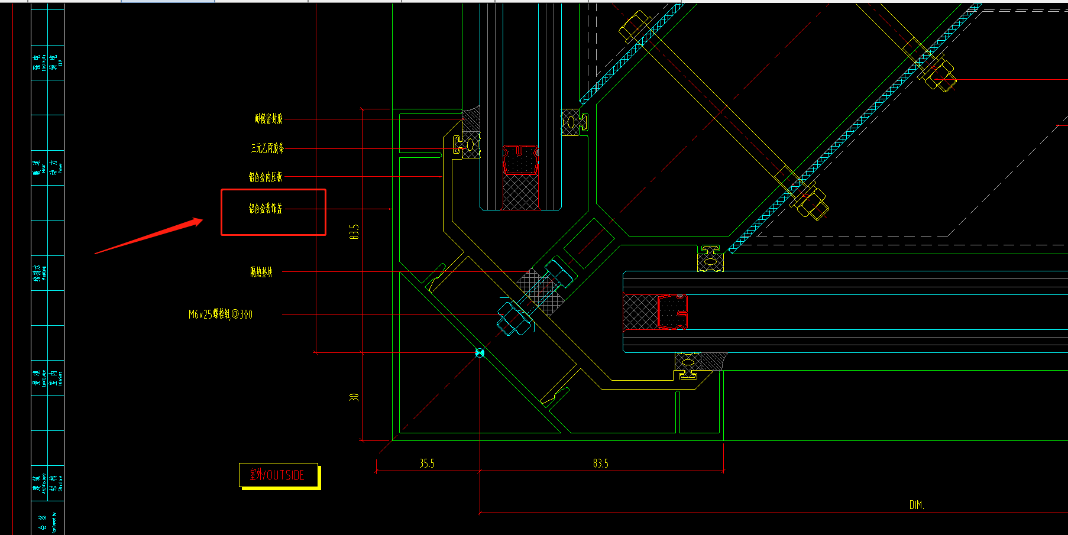This screenshot has height=535, width=1068.
Task: Pick the 给排水 Plumbing title block cell
Action: tap(39, 273)
